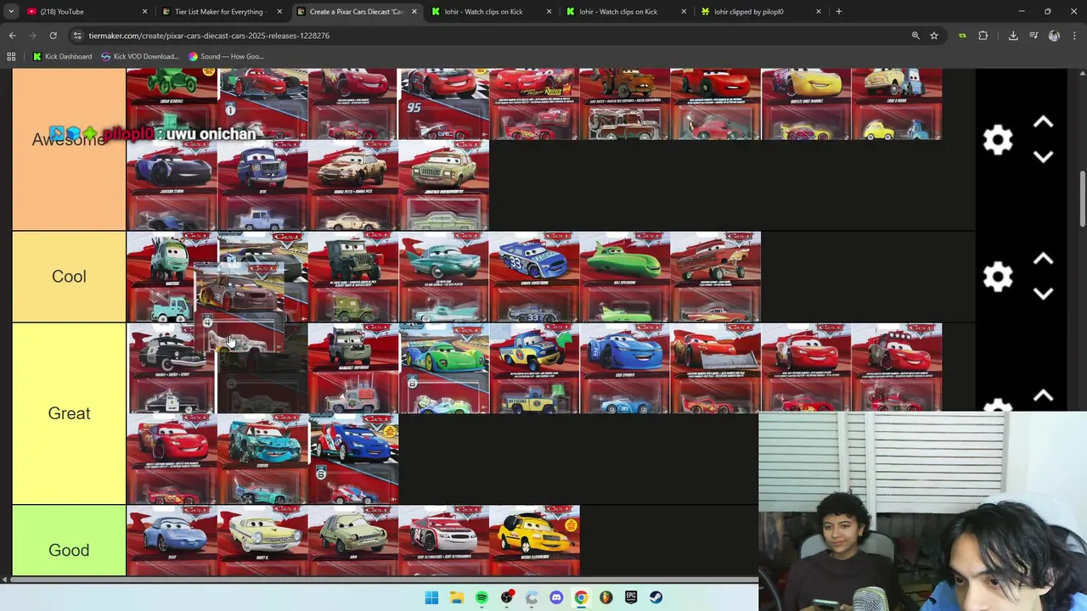Open the Kick VOD Download bookmark
Viewport: 1087px width, 611px height.
tap(140, 57)
